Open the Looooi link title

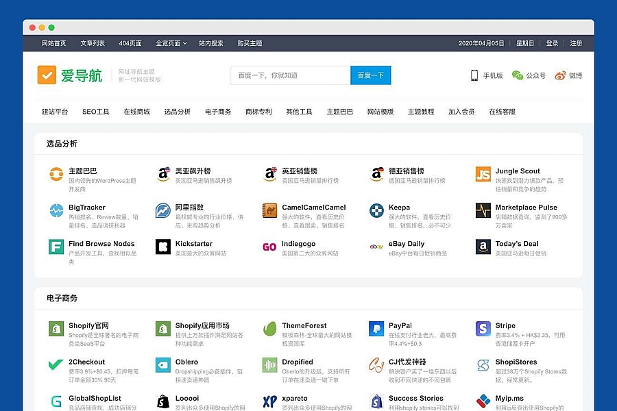point(187,399)
